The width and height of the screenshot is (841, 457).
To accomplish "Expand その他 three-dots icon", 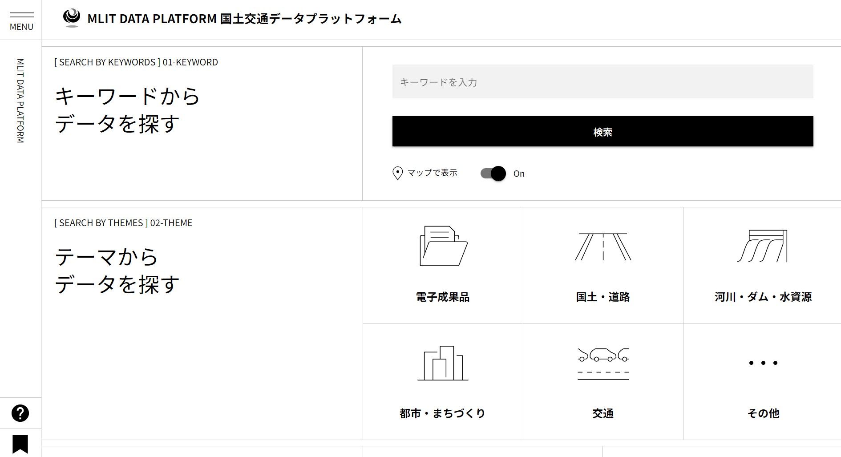I will coord(763,363).
